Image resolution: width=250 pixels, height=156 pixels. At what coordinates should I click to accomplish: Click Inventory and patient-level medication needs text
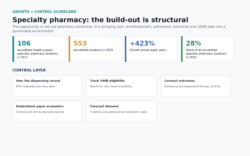click(x=119, y=112)
